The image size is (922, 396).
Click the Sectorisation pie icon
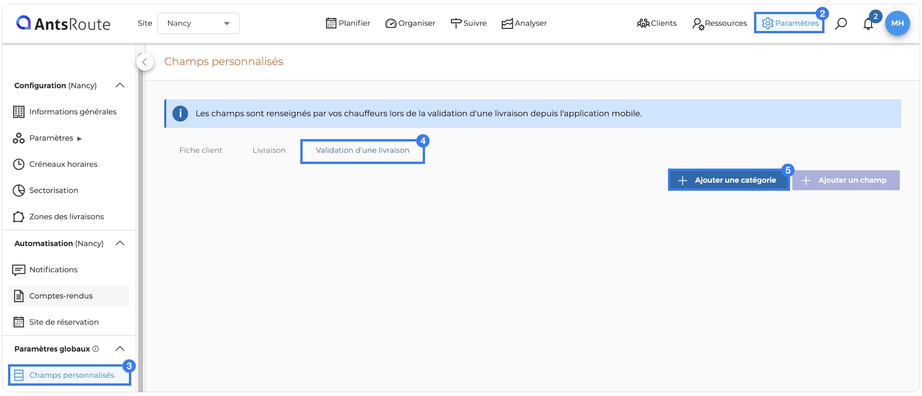(19, 190)
